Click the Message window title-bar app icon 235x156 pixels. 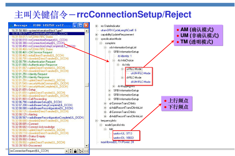11,25
